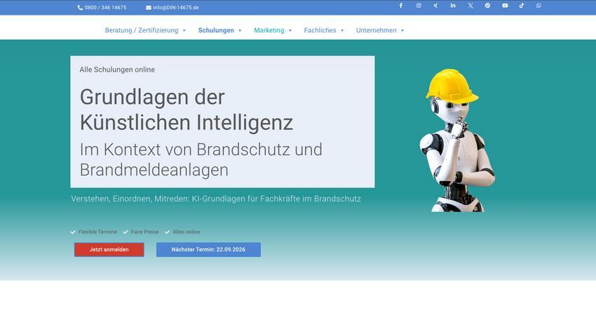
Task: Click the phone handset icon in top bar
Action: 80,8
